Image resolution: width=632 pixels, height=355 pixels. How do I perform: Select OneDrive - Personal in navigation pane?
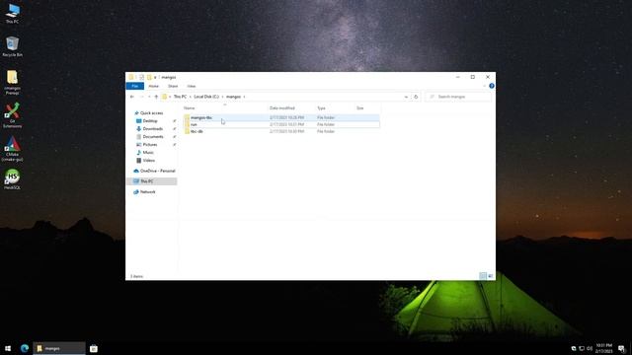point(157,171)
